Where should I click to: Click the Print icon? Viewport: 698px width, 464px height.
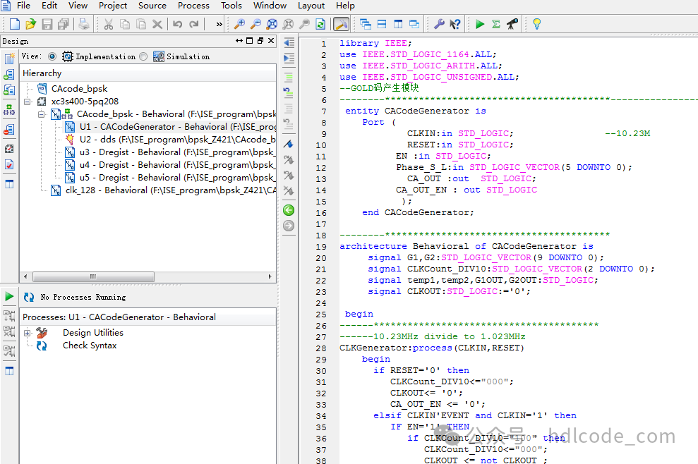tap(84, 24)
